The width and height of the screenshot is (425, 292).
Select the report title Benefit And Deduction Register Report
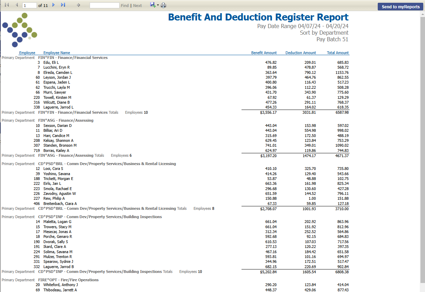[x=258, y=17]
